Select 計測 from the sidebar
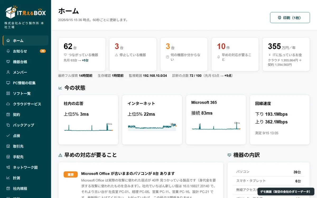Screen dimensions: 317x198 [25, 178]
